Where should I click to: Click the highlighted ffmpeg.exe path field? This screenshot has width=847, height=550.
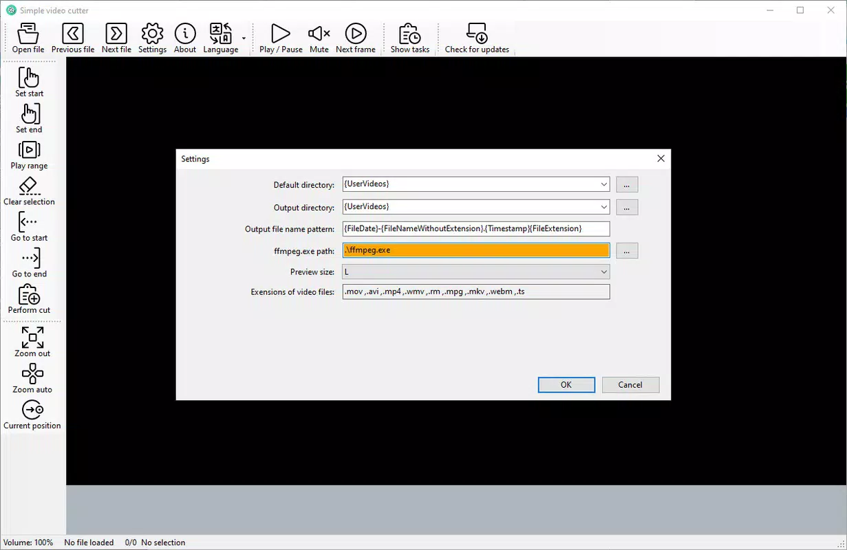click(x=476, y=250)
